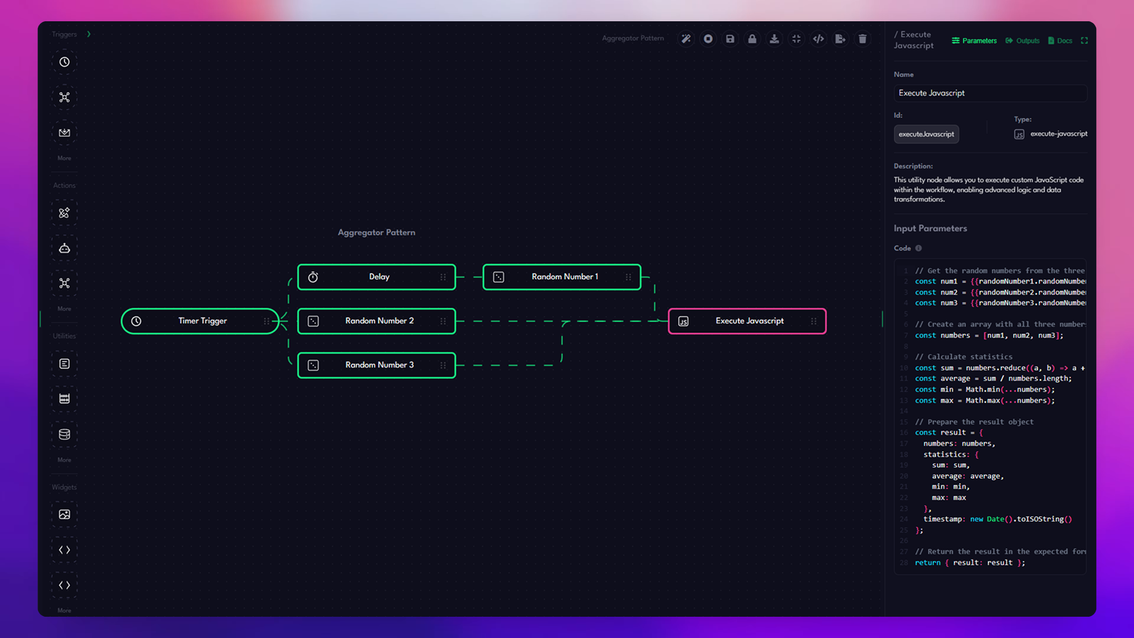This screenshot has height=638, width=1134.
Task: Switch to the Outputs tab
Action: [1022, 40]
